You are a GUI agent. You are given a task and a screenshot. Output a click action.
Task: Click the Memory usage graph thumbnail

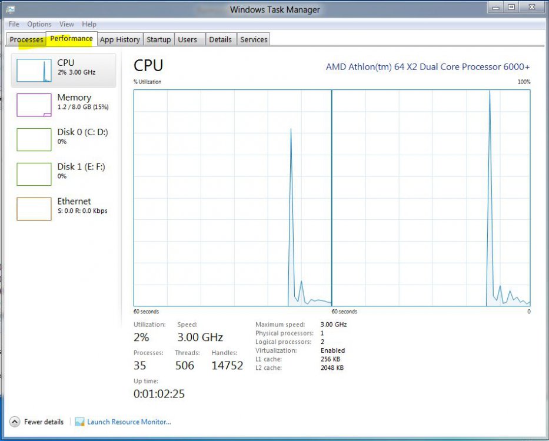[34, 105]
